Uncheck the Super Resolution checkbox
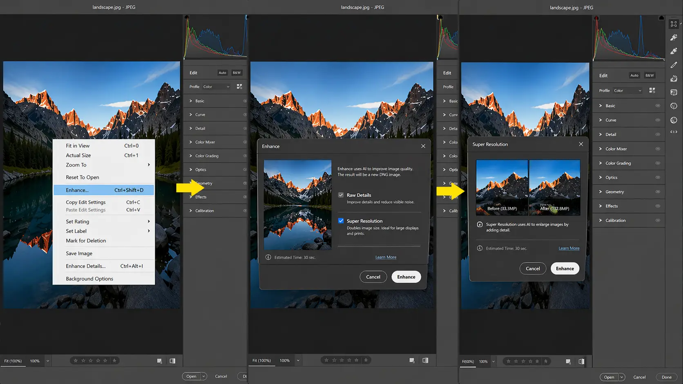Screen dimensions: 683x384 pyautogui.click(x=341, y=221)
